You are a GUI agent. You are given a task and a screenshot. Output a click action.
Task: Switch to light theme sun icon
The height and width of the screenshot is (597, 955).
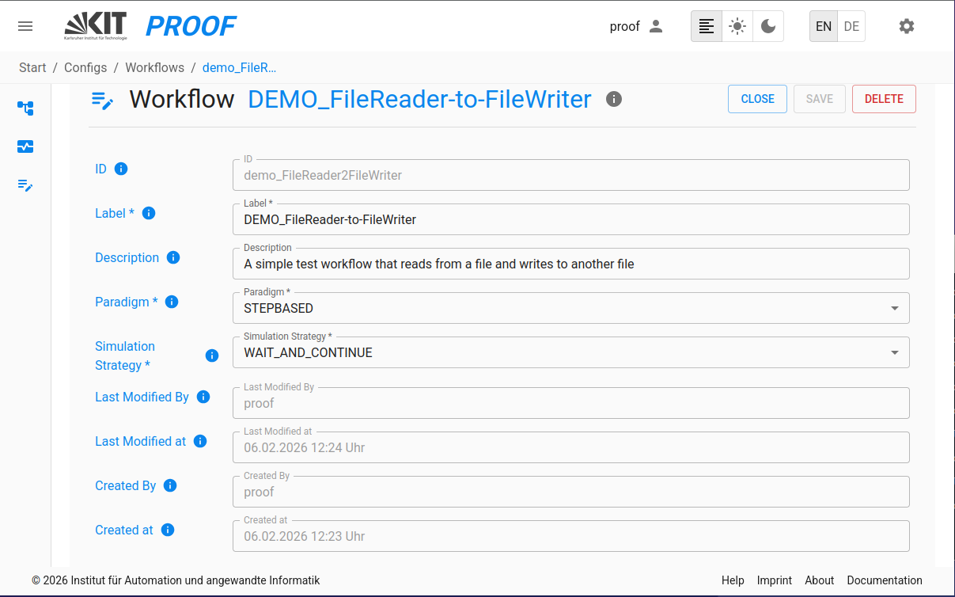[x=737, y=26]
